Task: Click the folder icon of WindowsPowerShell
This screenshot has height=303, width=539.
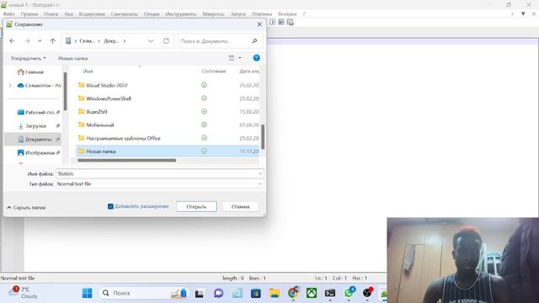Action: [82, 98]
